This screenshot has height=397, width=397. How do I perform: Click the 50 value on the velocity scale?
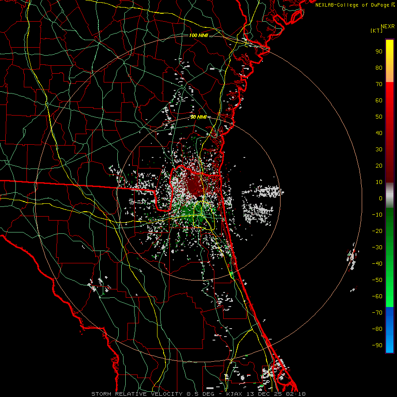379,117
